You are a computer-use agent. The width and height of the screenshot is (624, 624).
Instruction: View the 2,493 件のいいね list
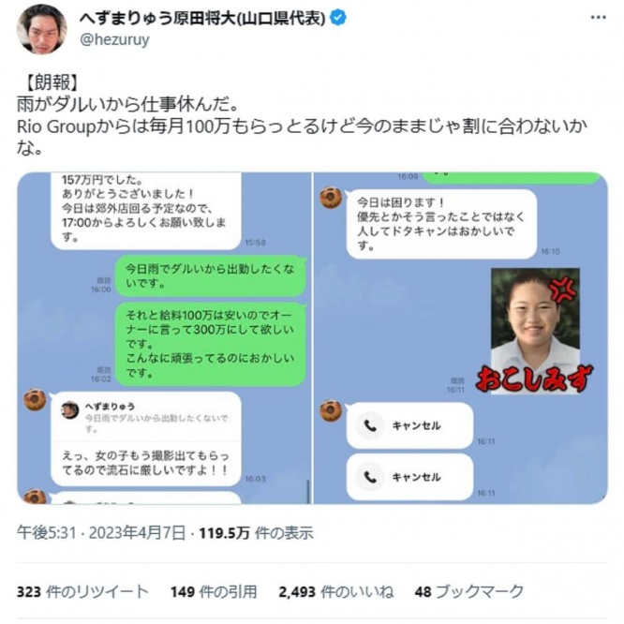pos(335,592)
